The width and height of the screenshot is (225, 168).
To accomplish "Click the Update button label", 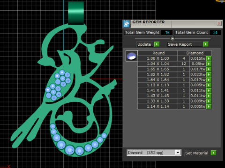I will pyautogui.click(x=144, y=44).
